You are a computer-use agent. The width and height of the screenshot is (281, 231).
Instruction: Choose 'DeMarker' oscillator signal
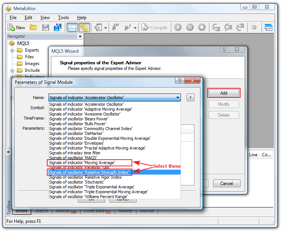click(115, 133)
